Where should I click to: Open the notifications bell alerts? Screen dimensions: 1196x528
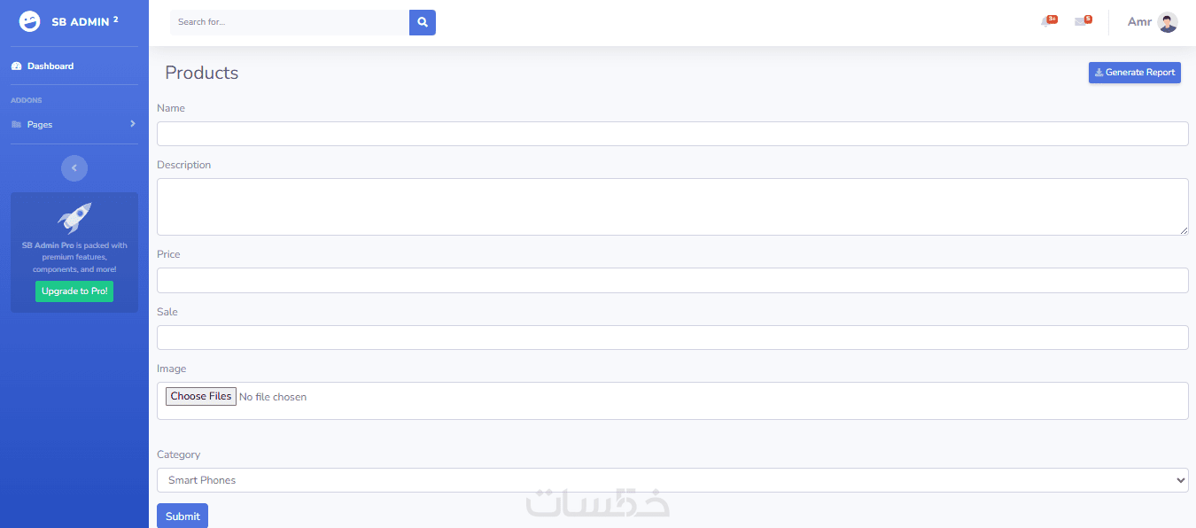click(1047, 22)
